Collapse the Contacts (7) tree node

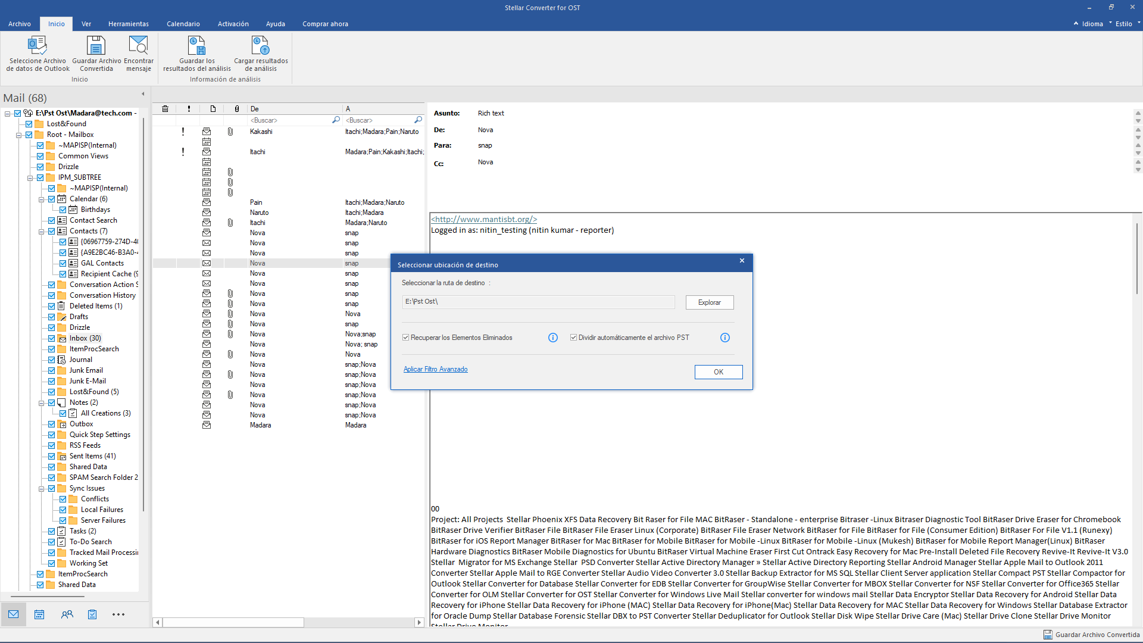coord(42,232)
